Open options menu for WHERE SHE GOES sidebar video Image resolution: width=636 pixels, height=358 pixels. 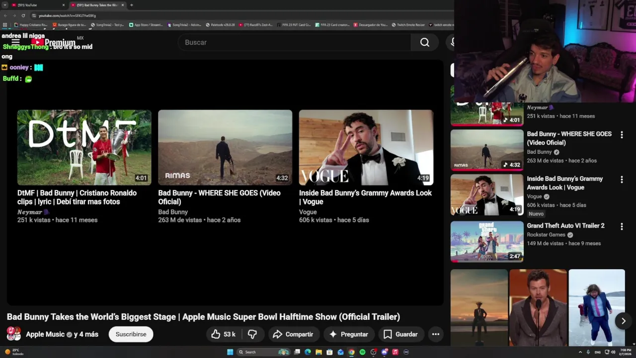622,135
